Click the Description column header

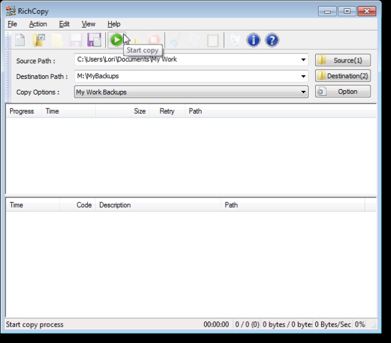click(x=158, y=205)
